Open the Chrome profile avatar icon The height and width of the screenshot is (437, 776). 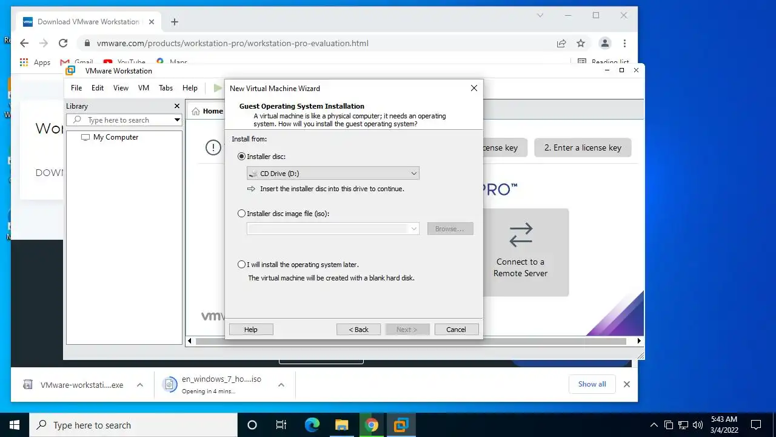(x=604, y=43)
